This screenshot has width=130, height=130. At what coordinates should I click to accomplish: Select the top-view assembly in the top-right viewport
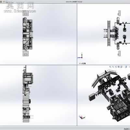[x=117, y=33]
